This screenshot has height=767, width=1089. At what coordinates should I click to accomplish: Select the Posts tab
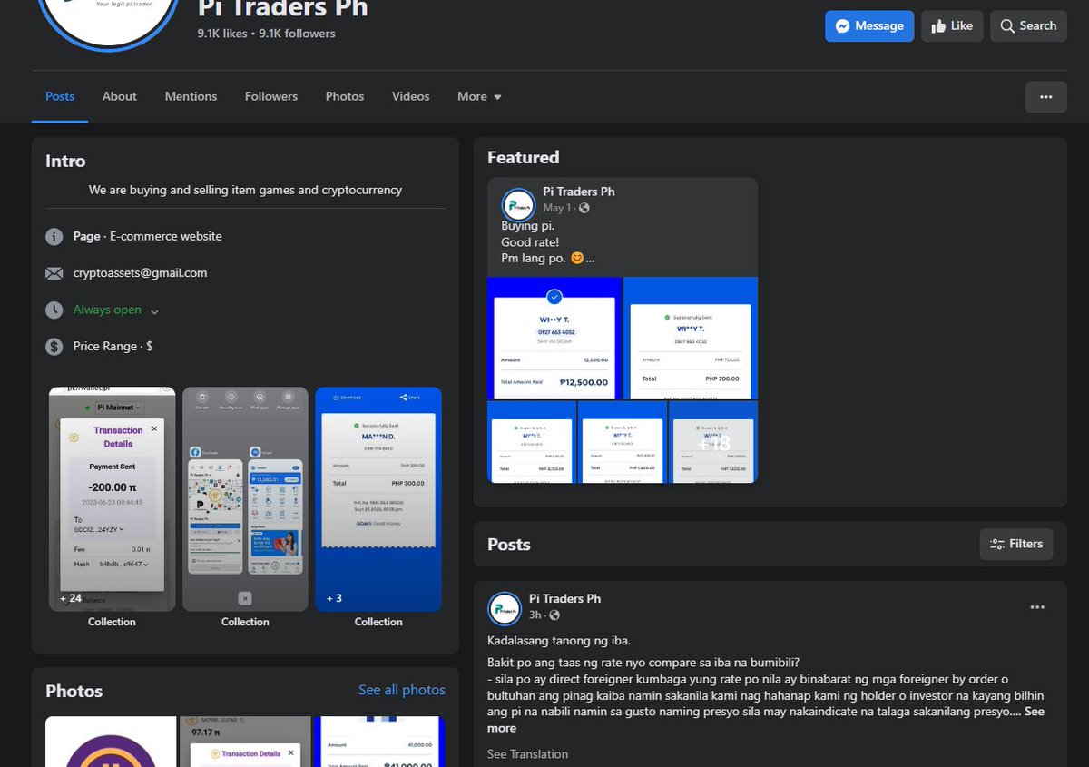(x=60, y=96)
